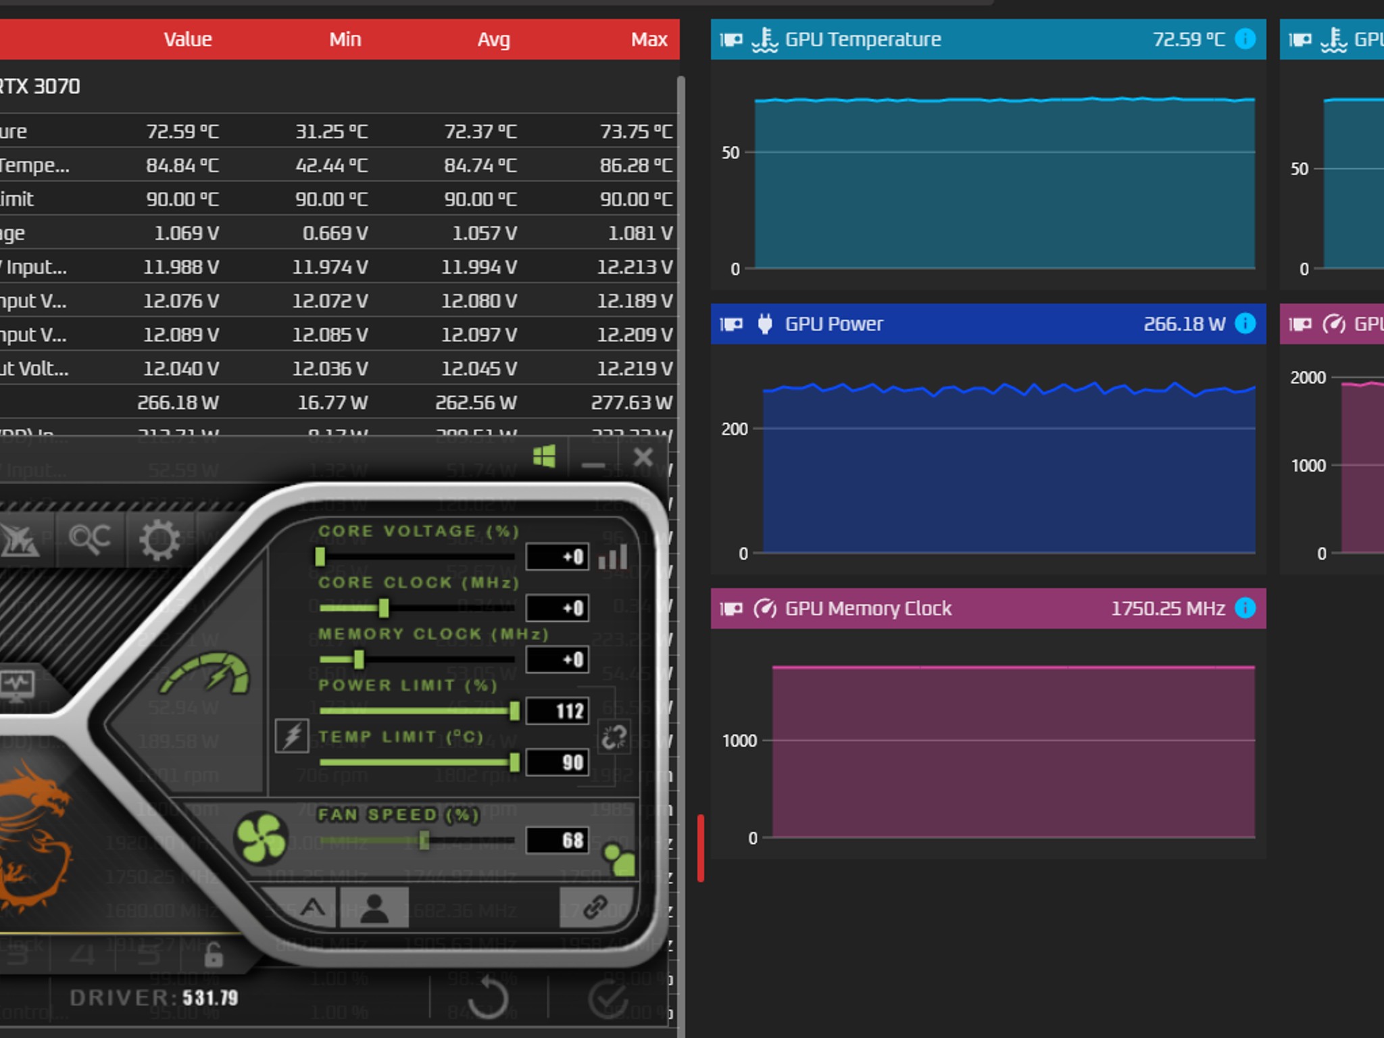Launch the OC Scanner tool
The width and height of the screenshot is (1384, 1038).
[89, 539]
